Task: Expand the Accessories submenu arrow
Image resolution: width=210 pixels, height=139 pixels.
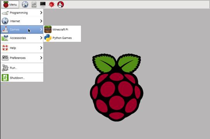Action: 41,38
